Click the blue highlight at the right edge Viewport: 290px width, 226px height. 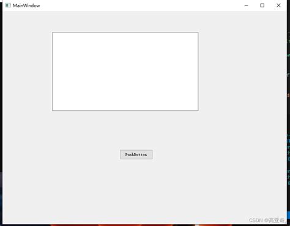288,216
